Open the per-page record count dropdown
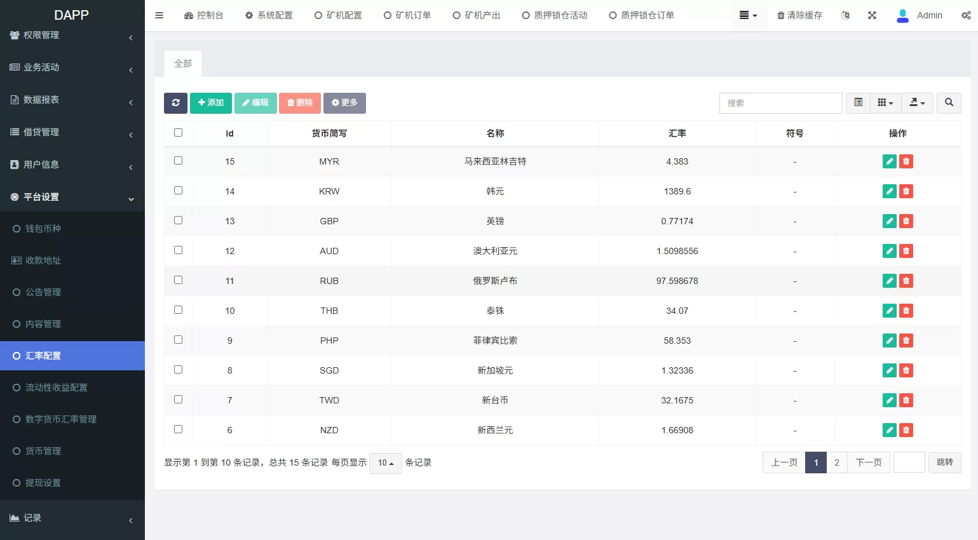This screenshot has height=540, width=978. [385, 463]
